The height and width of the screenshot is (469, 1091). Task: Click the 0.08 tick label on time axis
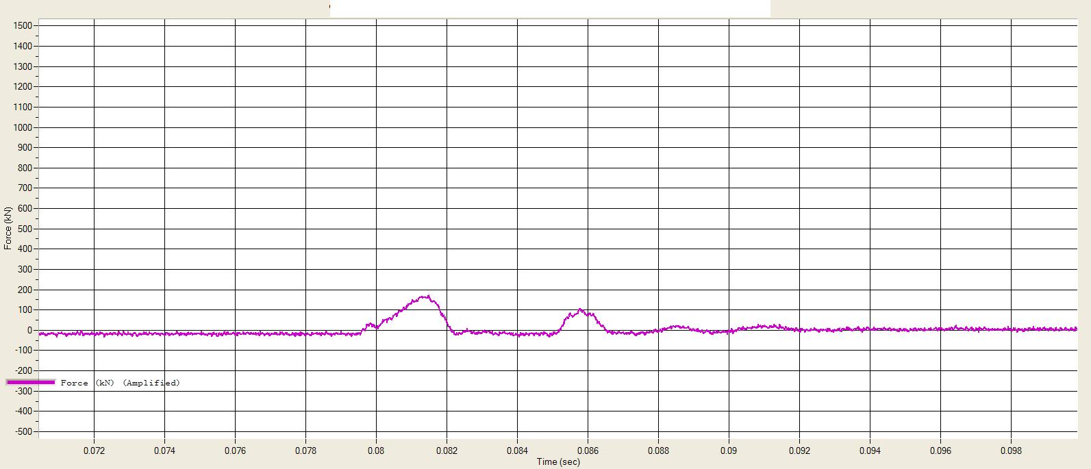click(x=376, y=451)
